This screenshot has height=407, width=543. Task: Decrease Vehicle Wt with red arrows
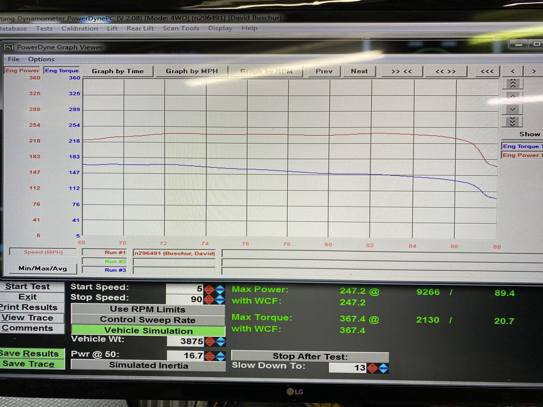click(x=210, y=341)
